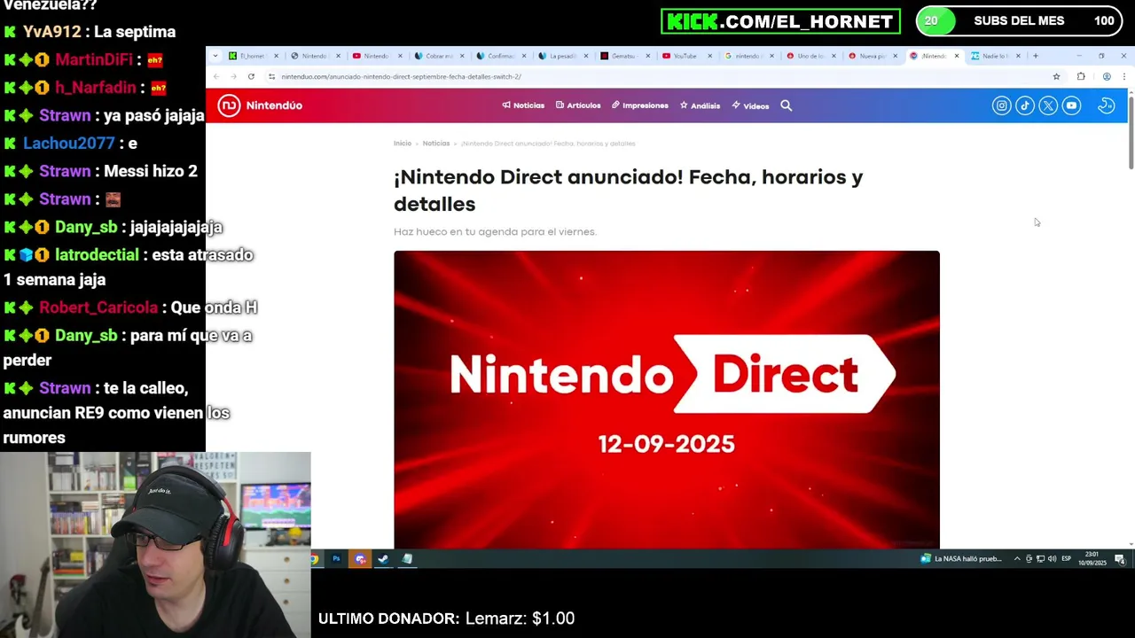Click the streamer's webcam feed
Image resolution: width=1135 pixels, height=638 pixels.
[x=155, y=545]
